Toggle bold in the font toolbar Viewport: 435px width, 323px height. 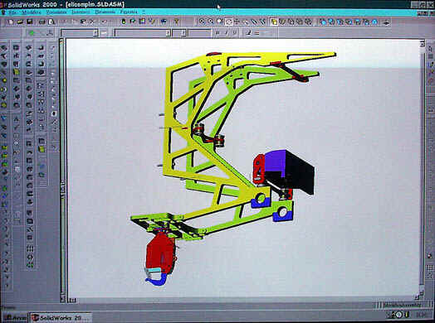pos(217,33)
